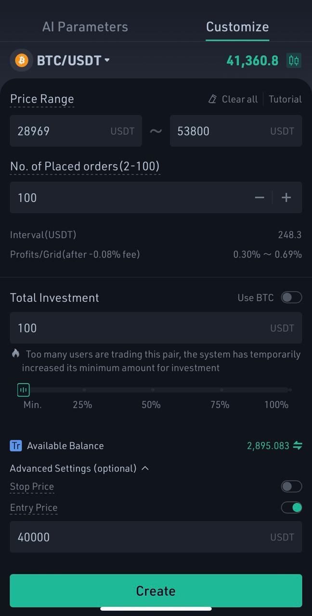Click the Create button

pos(156,590)
